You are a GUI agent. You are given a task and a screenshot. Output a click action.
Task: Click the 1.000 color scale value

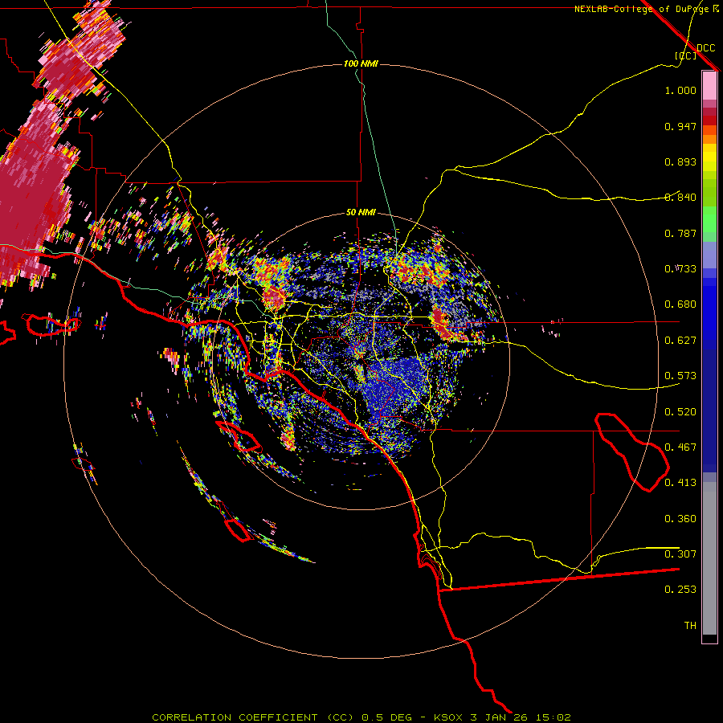click(680, 90)
